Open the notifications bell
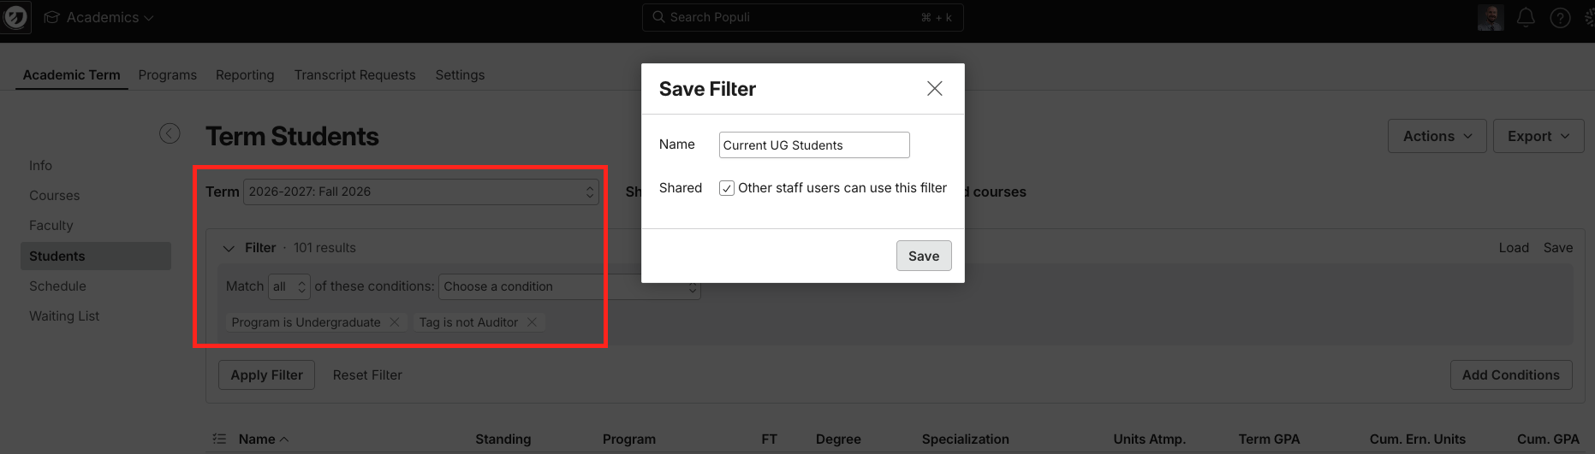1595x454 pixels. [1526, 17]
